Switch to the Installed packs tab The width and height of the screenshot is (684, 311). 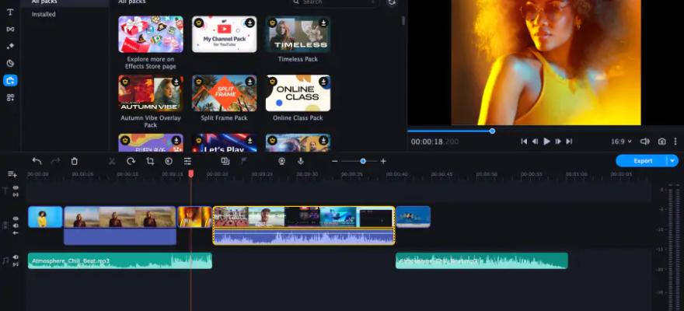click(44, 14)
